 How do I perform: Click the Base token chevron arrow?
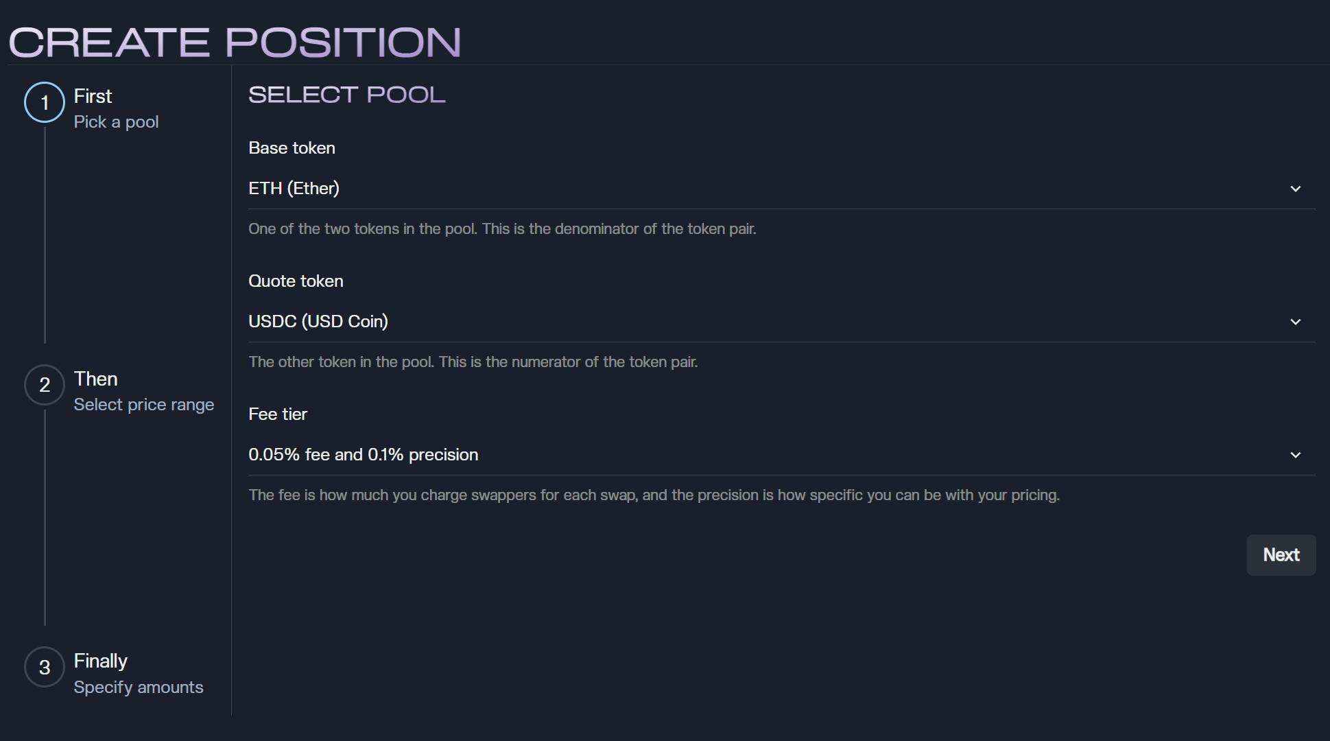click(1295, 189)
